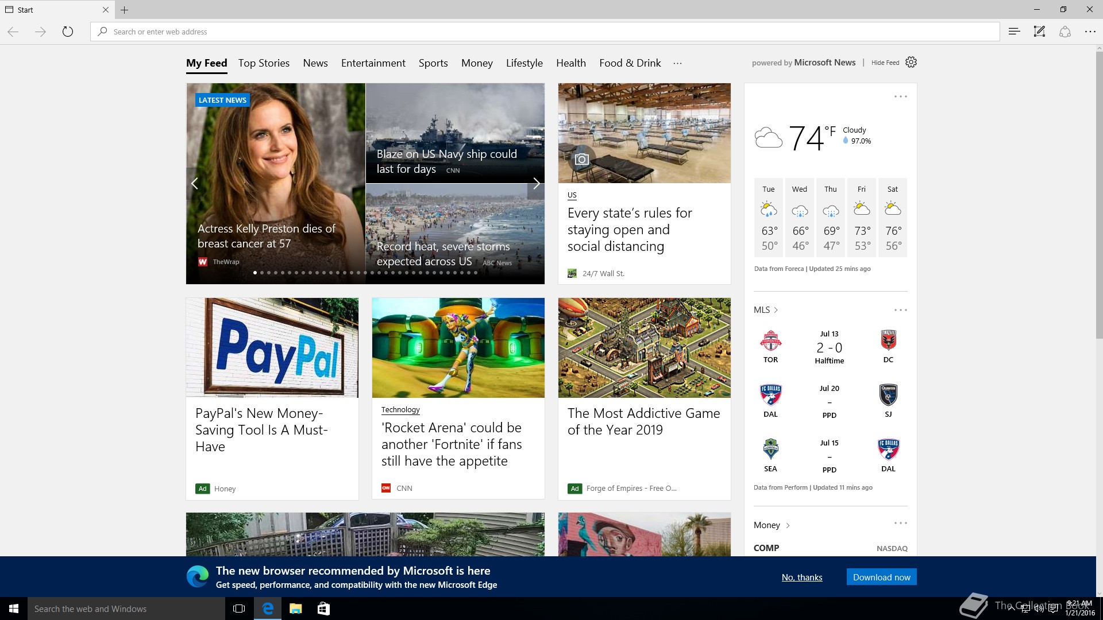Open Task View in the taskbar

[x=239, y=609]
